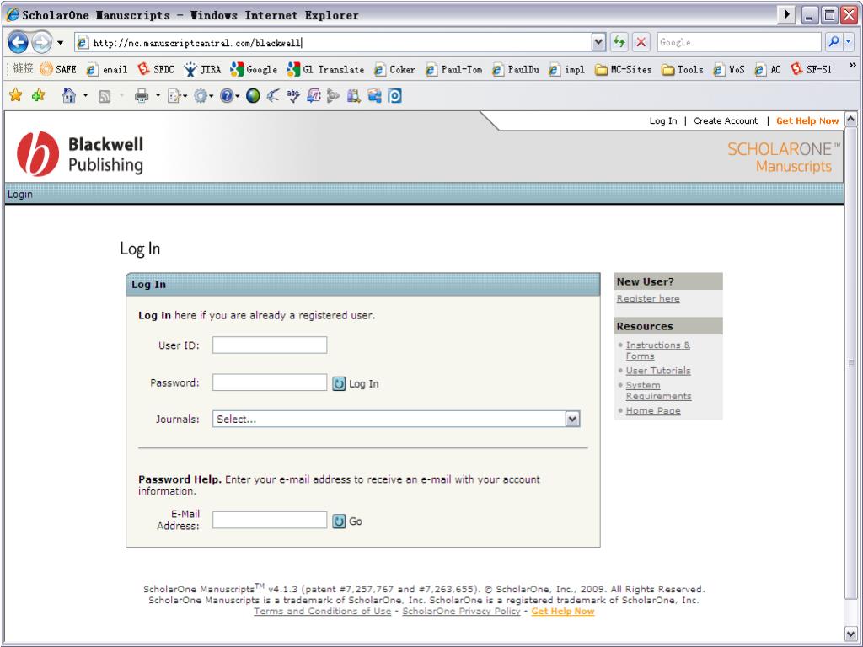The height and width of the screenshot is (647, 863).
Task: Click the Log In link in header
Action: (663, 121)
